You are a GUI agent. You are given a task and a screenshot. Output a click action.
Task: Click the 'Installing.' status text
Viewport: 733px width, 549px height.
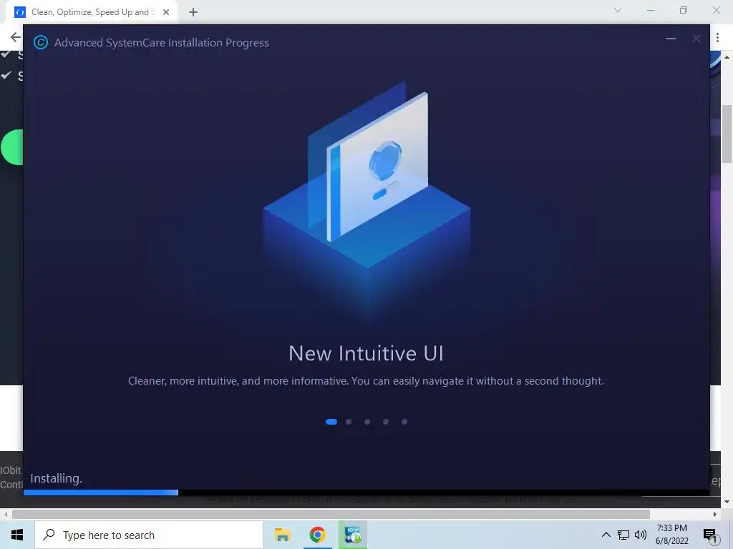click(56, 478)
